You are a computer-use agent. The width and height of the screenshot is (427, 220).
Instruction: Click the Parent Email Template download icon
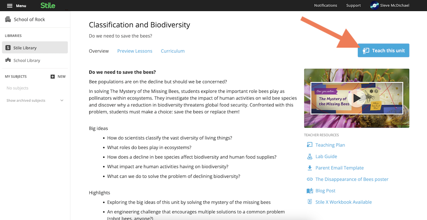coord(310,168)
